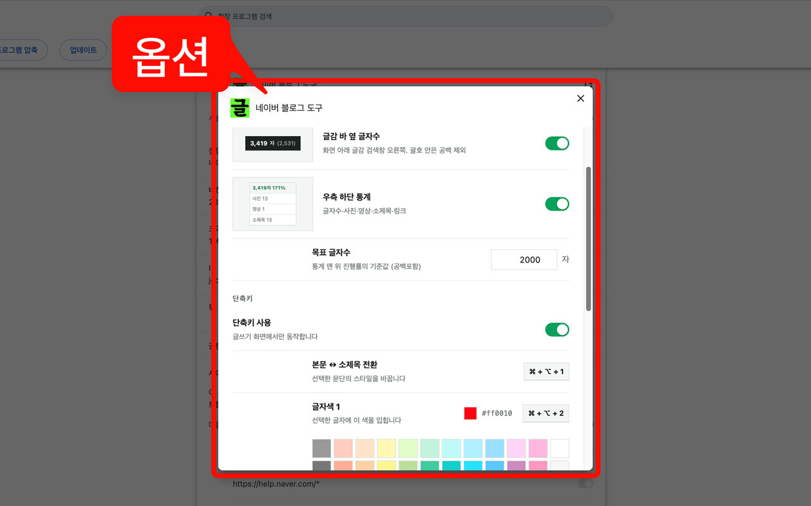The image size is (811, 506).
Task: Toggle the 우측 하단 통계 switch
Action: point(557,204)
